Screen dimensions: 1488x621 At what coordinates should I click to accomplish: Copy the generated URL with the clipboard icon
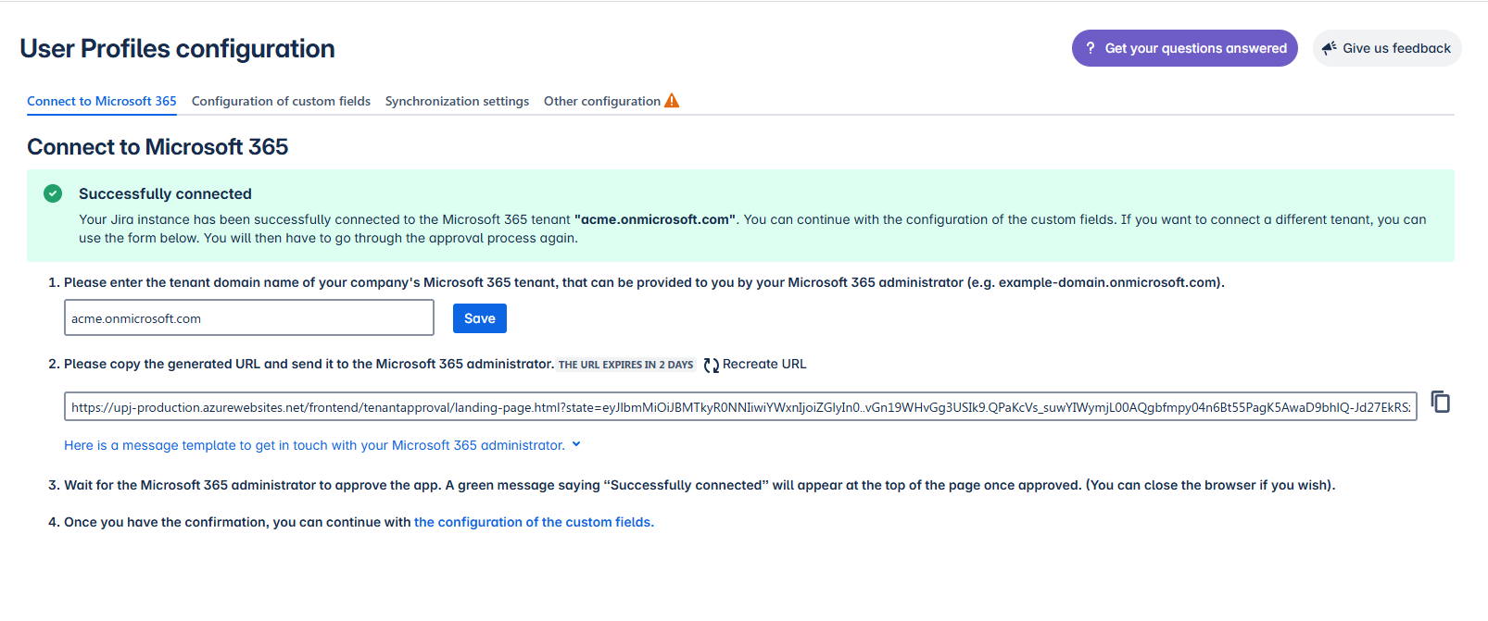click(x=1440, y=402)
